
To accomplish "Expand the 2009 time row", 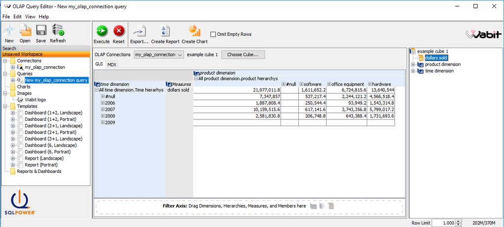I will 102,123.
